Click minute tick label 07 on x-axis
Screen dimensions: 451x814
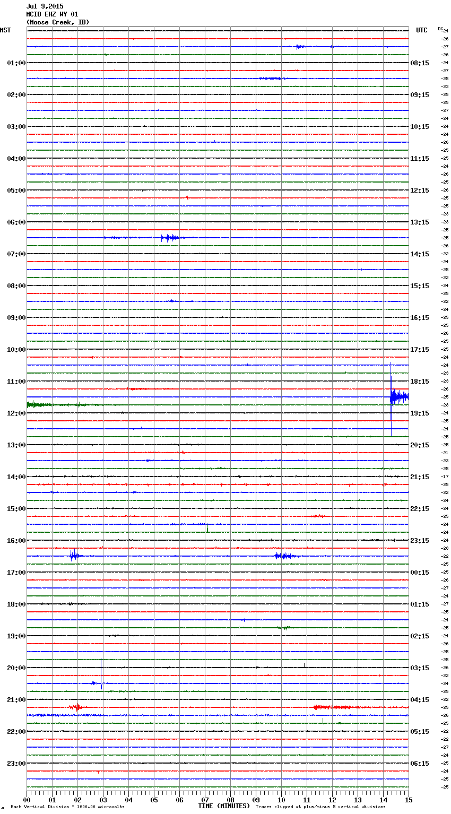[x=205, y=800]
